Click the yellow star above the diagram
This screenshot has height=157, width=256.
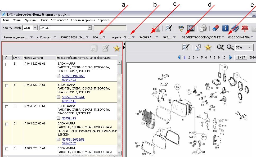[208, 47]
